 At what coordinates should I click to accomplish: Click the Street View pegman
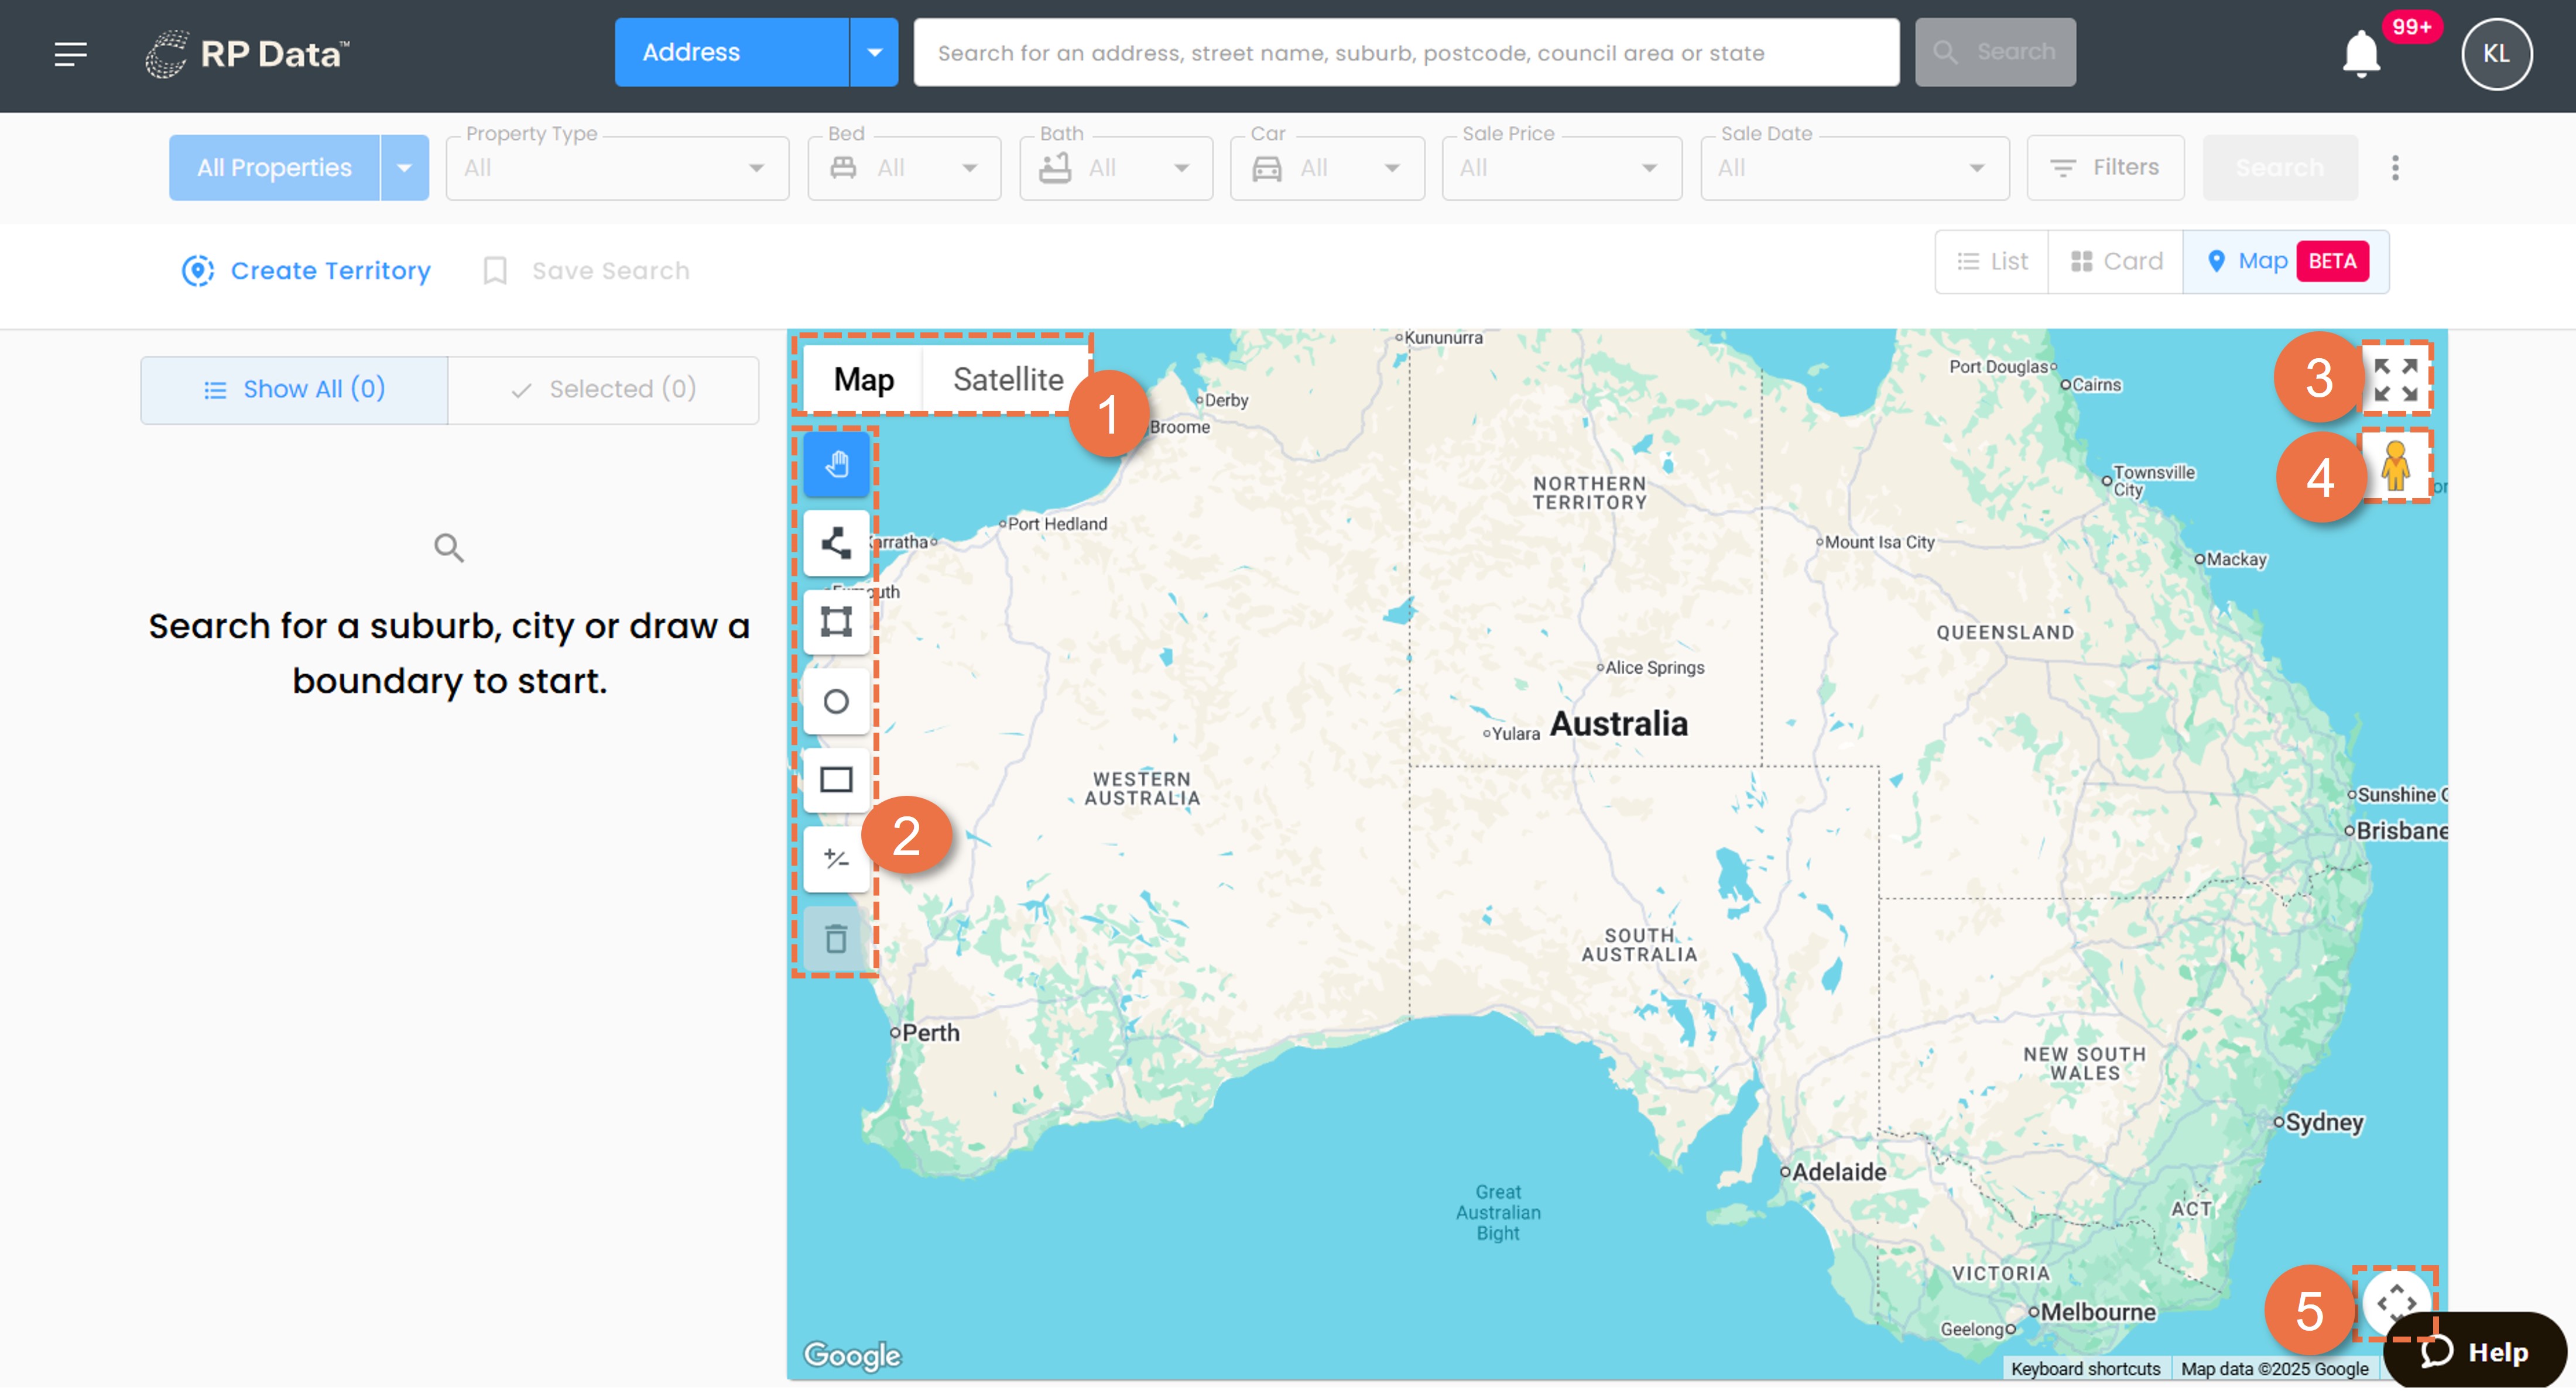tap(2395, 466)
